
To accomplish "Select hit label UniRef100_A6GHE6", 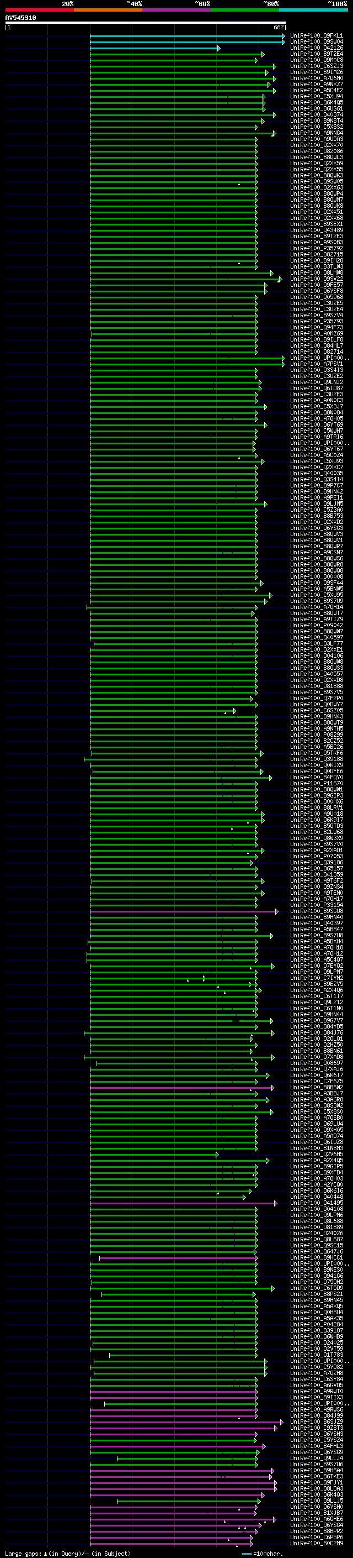I will [x=316, y=1519].
